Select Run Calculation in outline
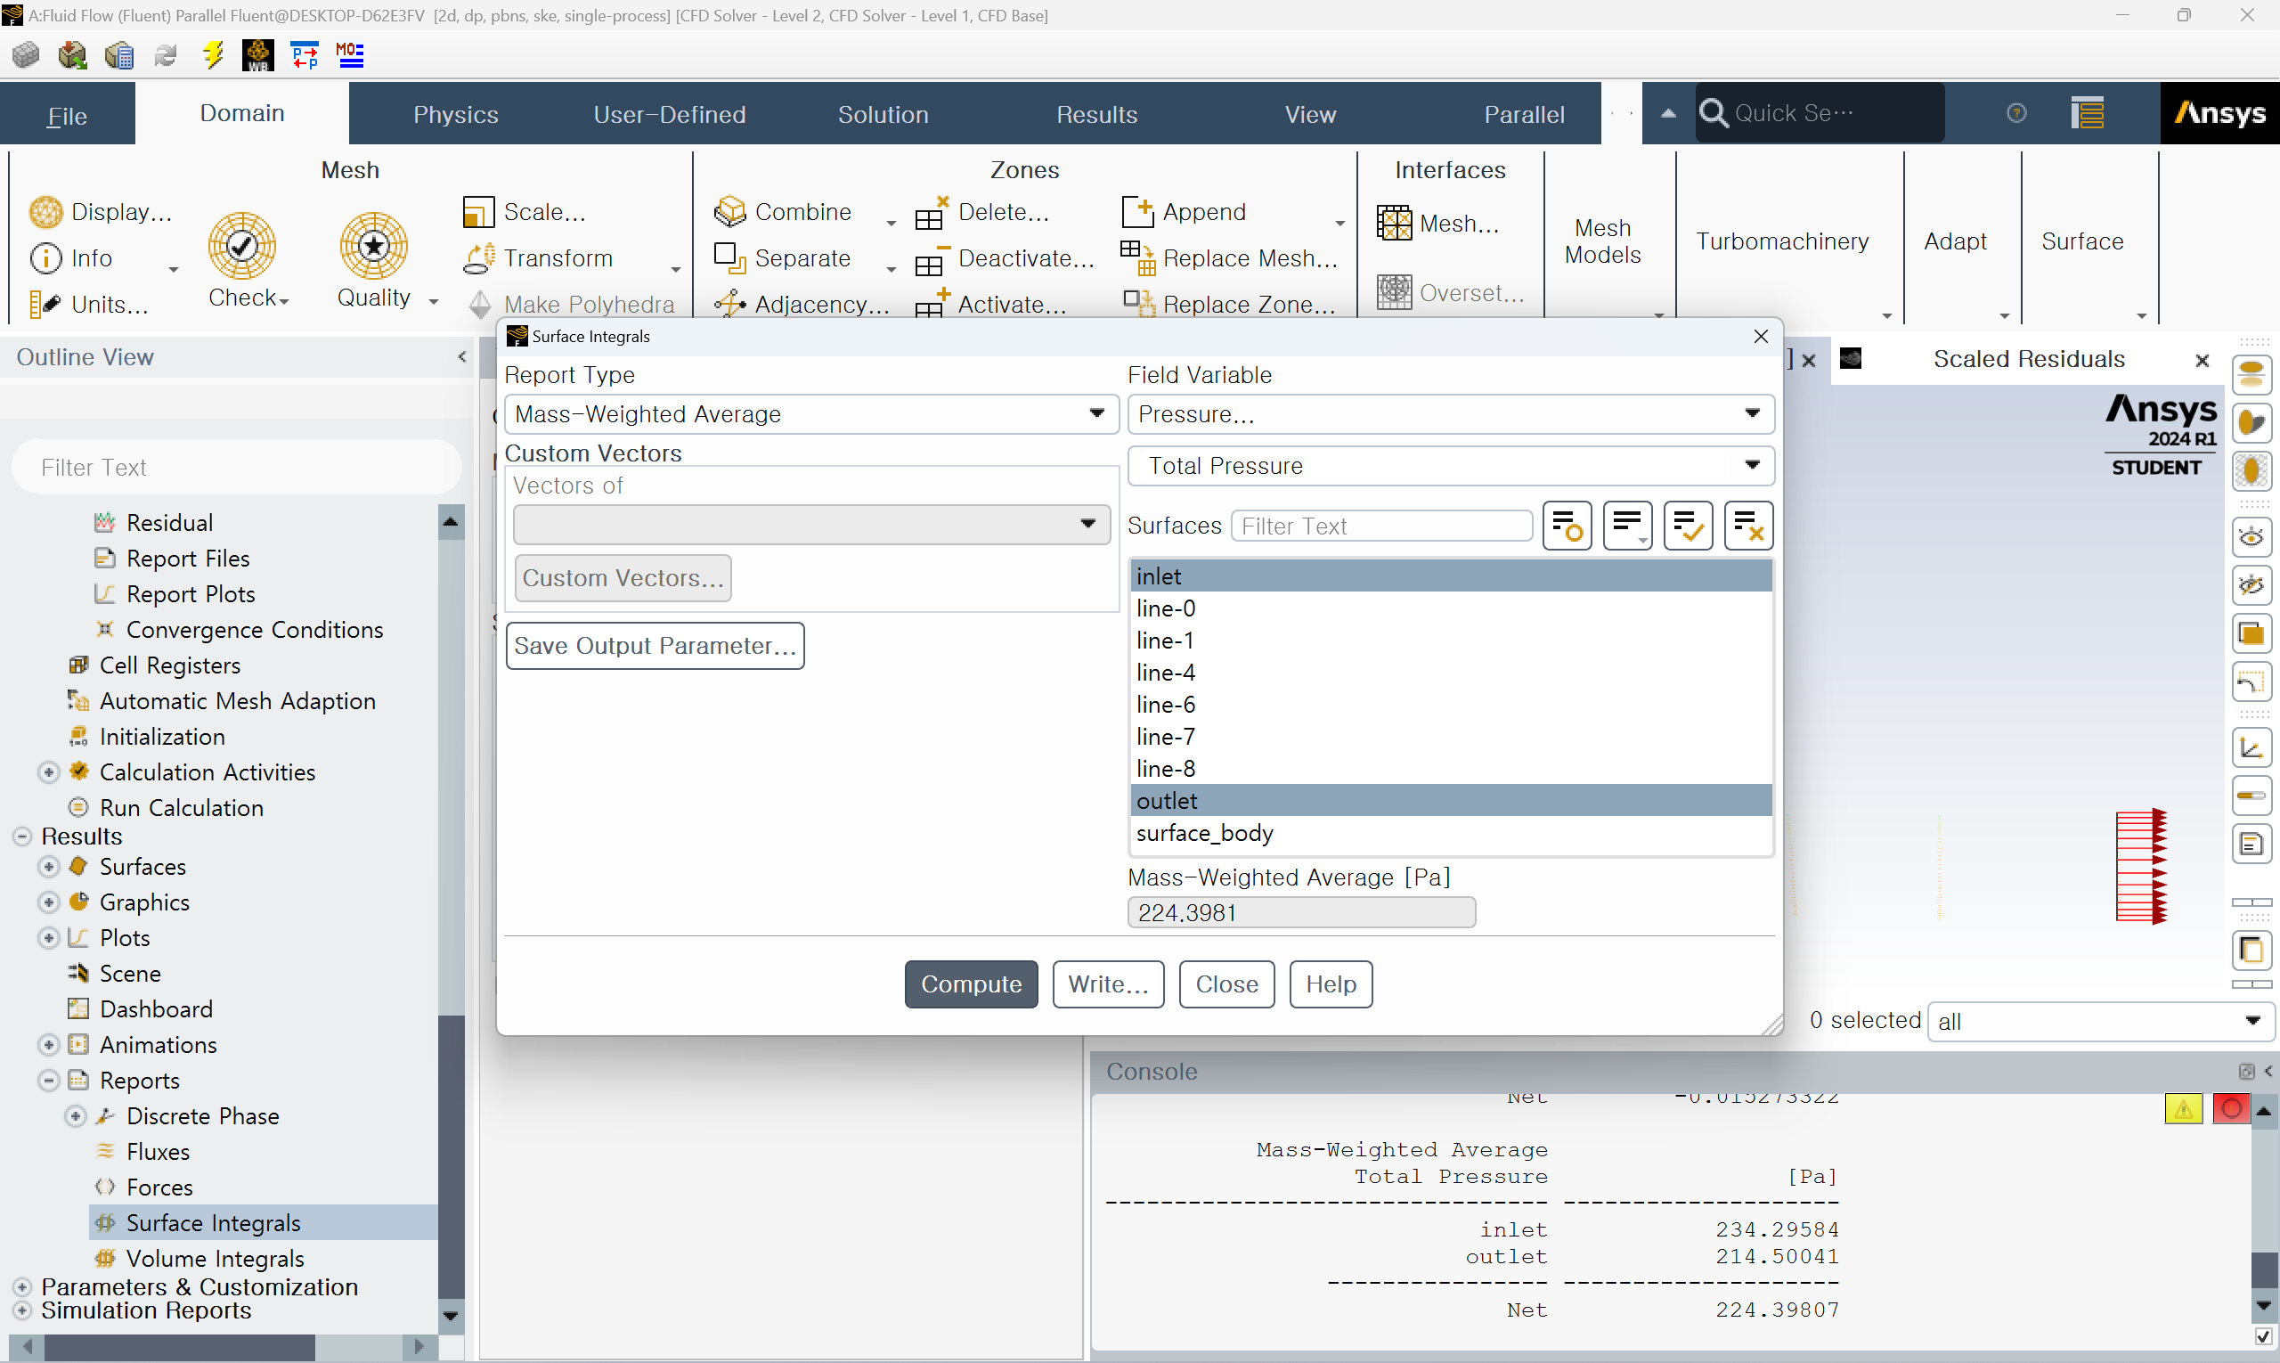 181,808
